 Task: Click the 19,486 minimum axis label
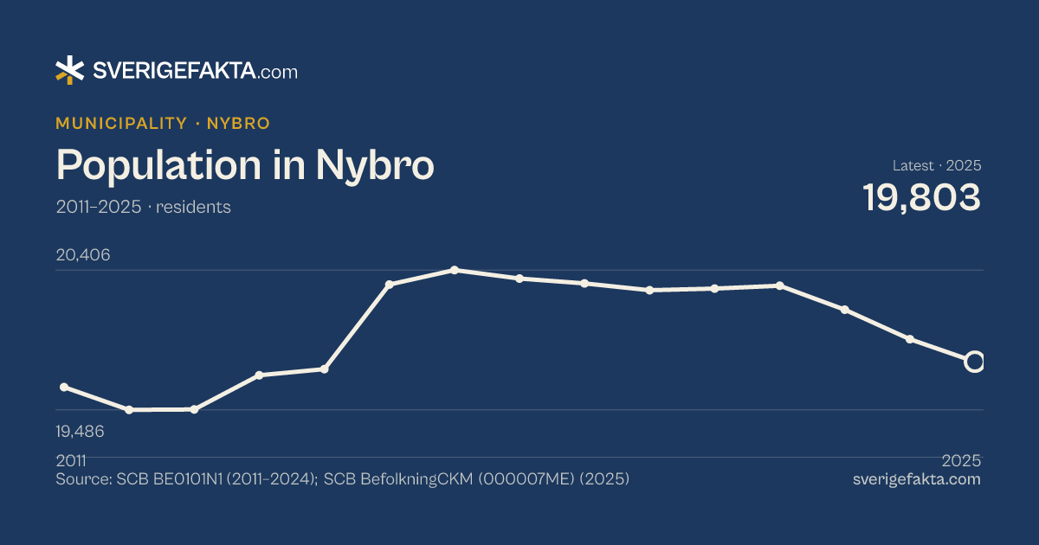[x=80, y=431]
